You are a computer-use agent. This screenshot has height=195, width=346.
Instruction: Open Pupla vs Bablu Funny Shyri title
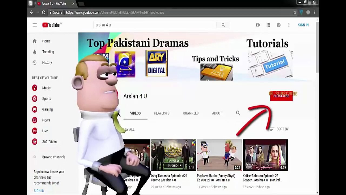(216, 178)
